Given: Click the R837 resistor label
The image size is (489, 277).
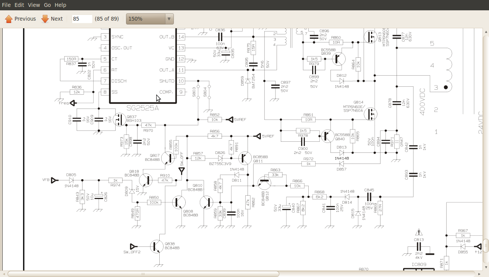Looking at the screenshot, I should 71,64.
